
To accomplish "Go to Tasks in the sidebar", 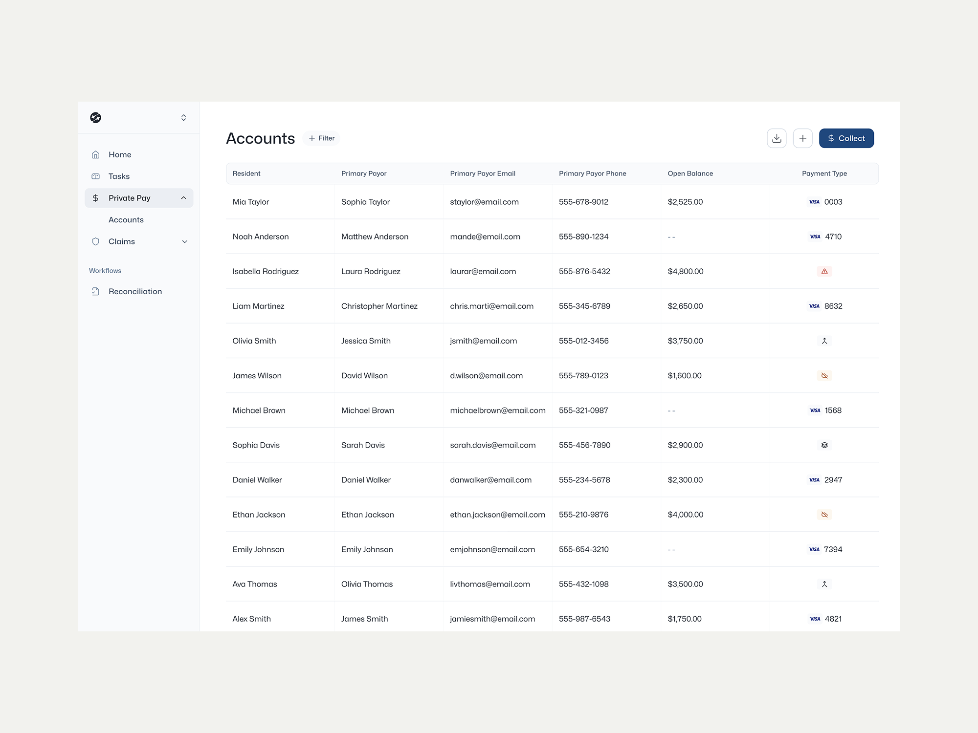I will coord(119,176).
